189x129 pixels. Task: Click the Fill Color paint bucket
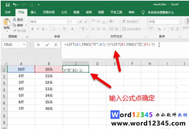[x=64, y=29]
